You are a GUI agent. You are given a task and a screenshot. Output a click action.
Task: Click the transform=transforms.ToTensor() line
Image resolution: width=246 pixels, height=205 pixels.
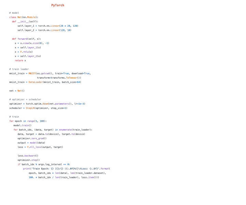(59, 78)
